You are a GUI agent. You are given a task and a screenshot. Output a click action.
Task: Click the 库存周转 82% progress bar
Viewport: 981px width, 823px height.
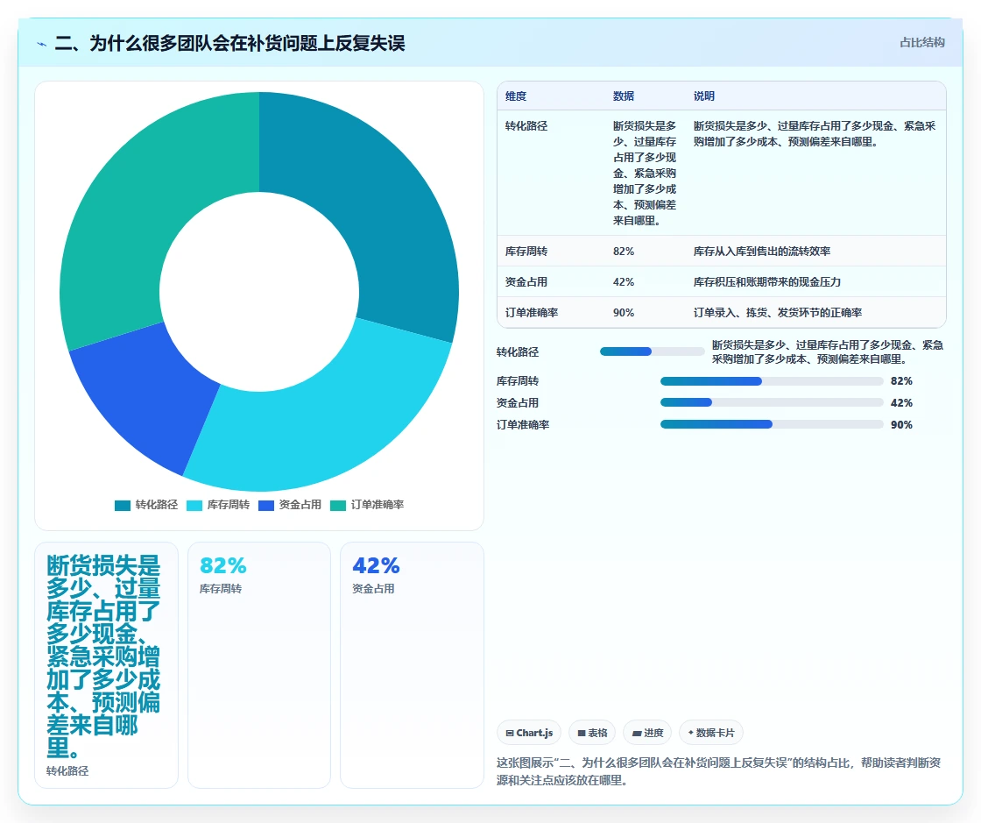(x=772, y=381)
